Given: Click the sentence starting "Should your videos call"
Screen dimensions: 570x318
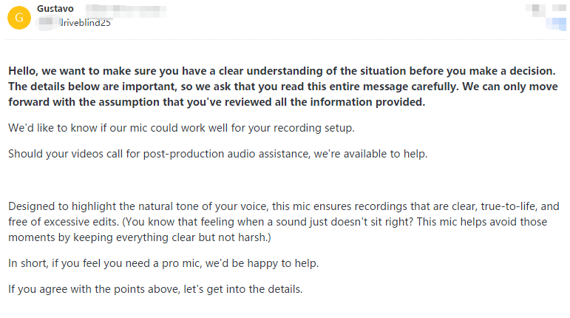Looking at the screenshot, I should tap(218, 154).
